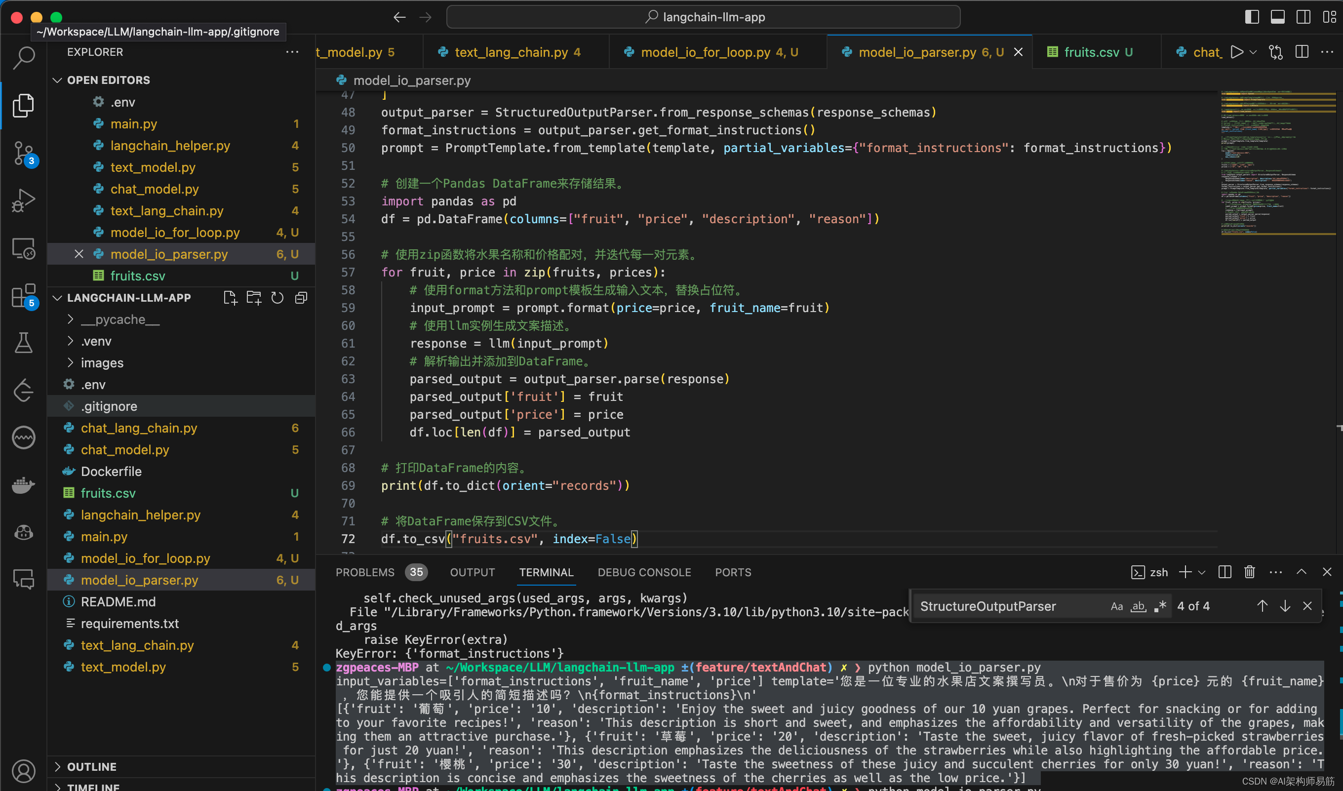Toggle Match Whole Word in terminal find

[x=1139, y=606]
